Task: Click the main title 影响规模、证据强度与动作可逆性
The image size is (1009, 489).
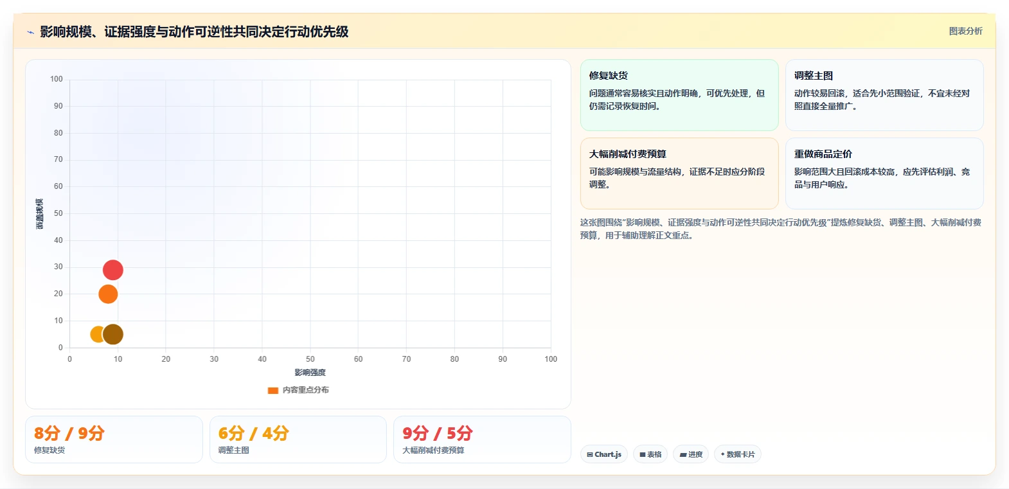Action: coord(194,31)
